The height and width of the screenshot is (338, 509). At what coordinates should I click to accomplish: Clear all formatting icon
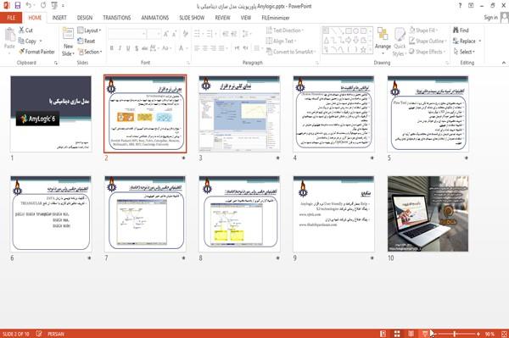(185, 33)
